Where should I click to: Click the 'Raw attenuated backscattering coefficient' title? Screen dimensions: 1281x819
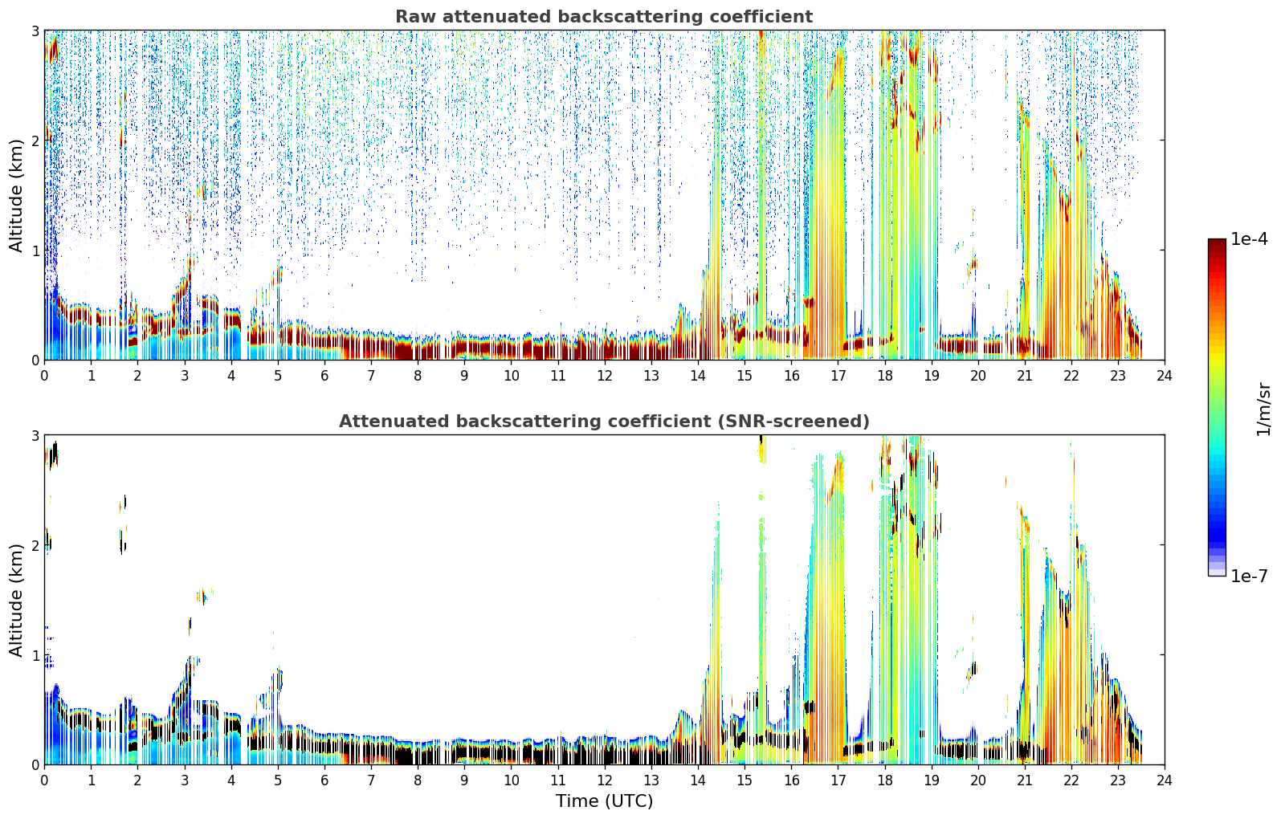(x=604, y=17)
